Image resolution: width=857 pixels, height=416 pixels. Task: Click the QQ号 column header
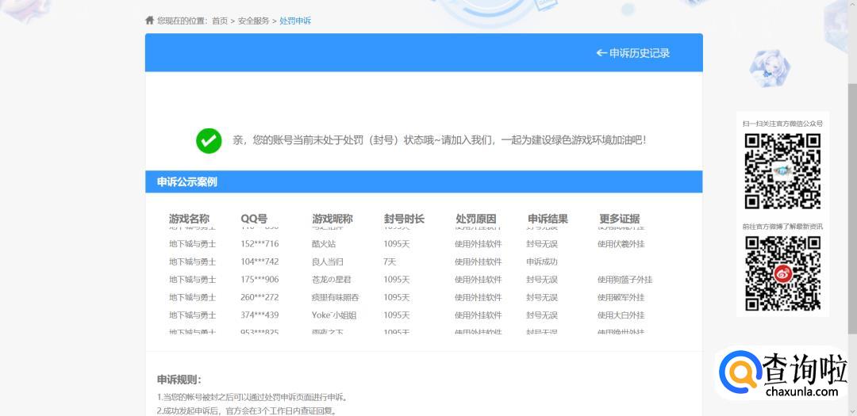pos(254,219)
